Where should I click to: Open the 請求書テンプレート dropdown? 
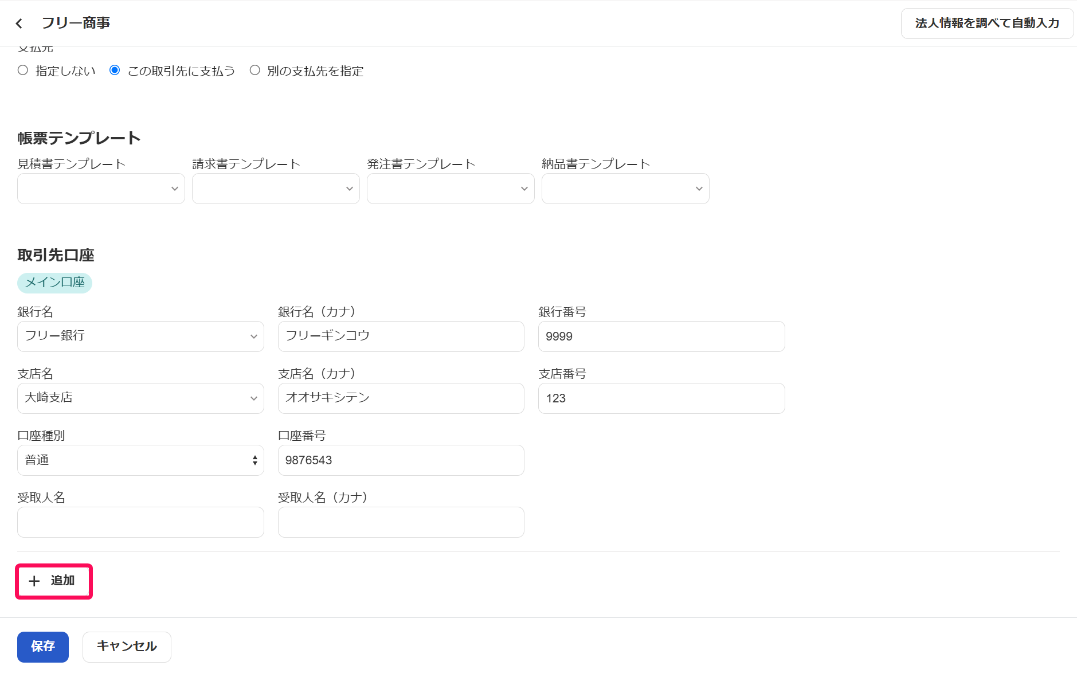[276, 189]
